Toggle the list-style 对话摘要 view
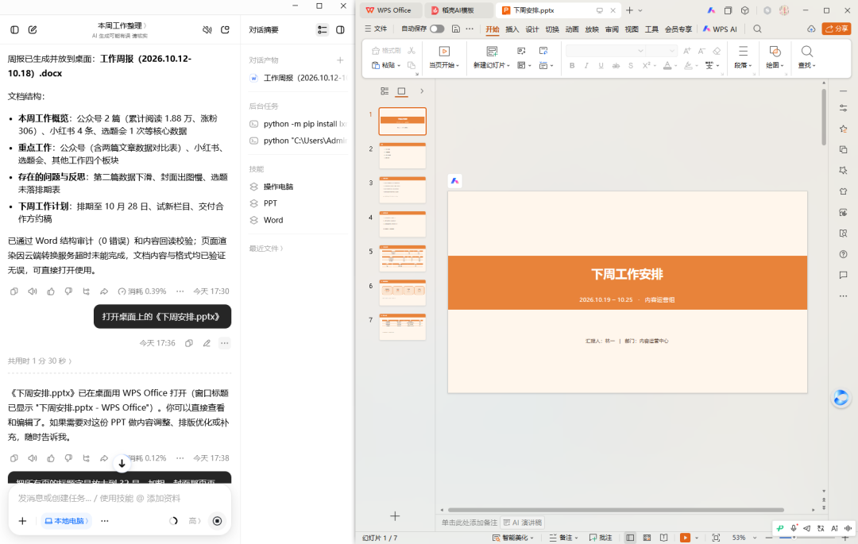 coord(323,30)
